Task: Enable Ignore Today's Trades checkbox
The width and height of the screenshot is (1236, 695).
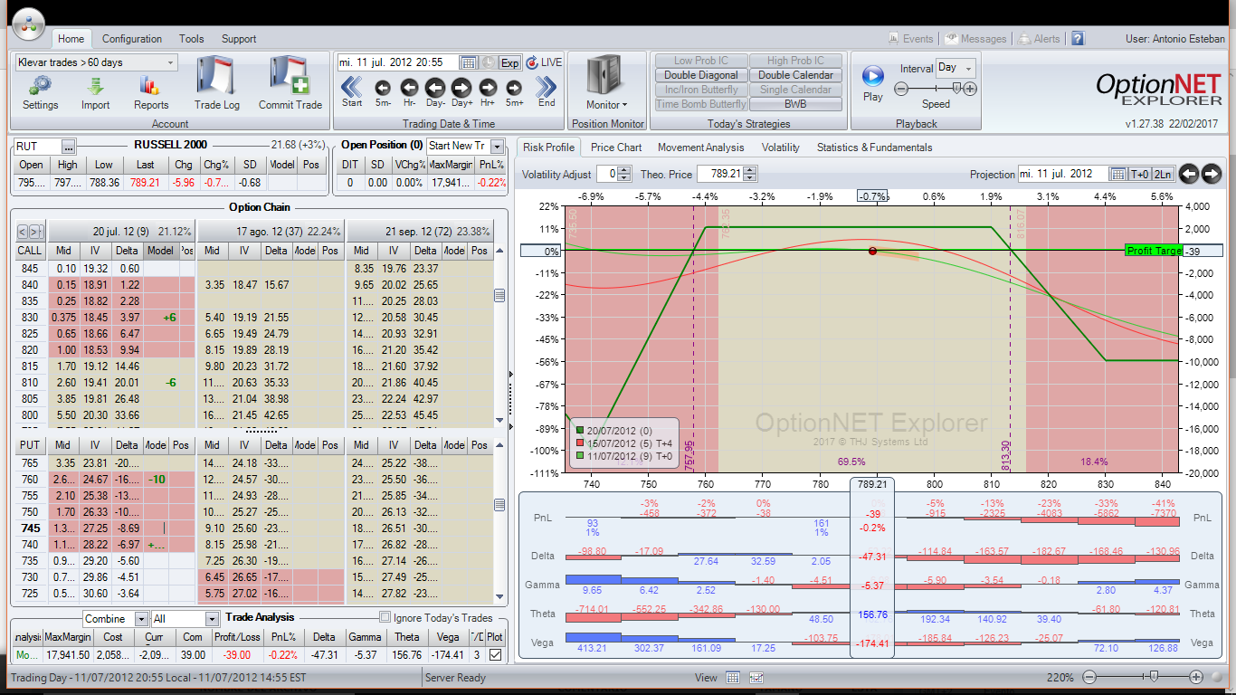Action: point(386,618)
